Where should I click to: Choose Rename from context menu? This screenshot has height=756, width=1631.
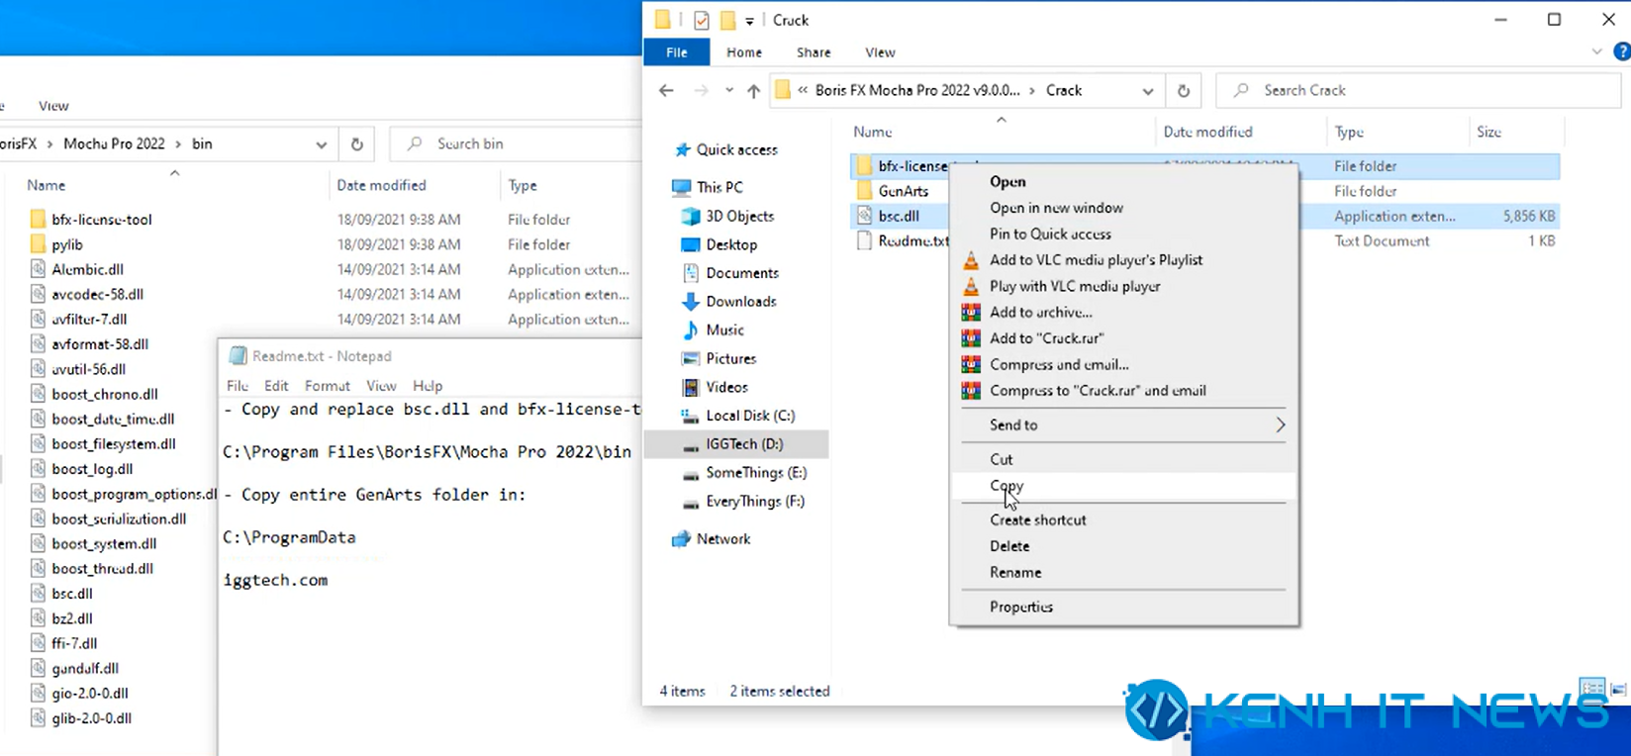pos(1124,572)
